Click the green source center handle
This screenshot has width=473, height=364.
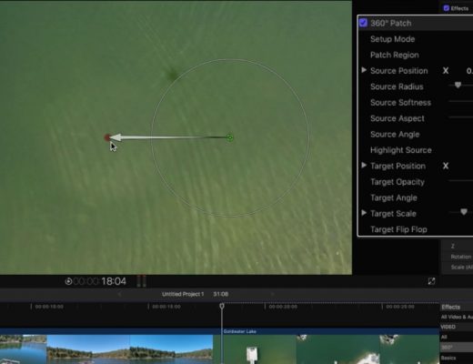coord(230,137)
